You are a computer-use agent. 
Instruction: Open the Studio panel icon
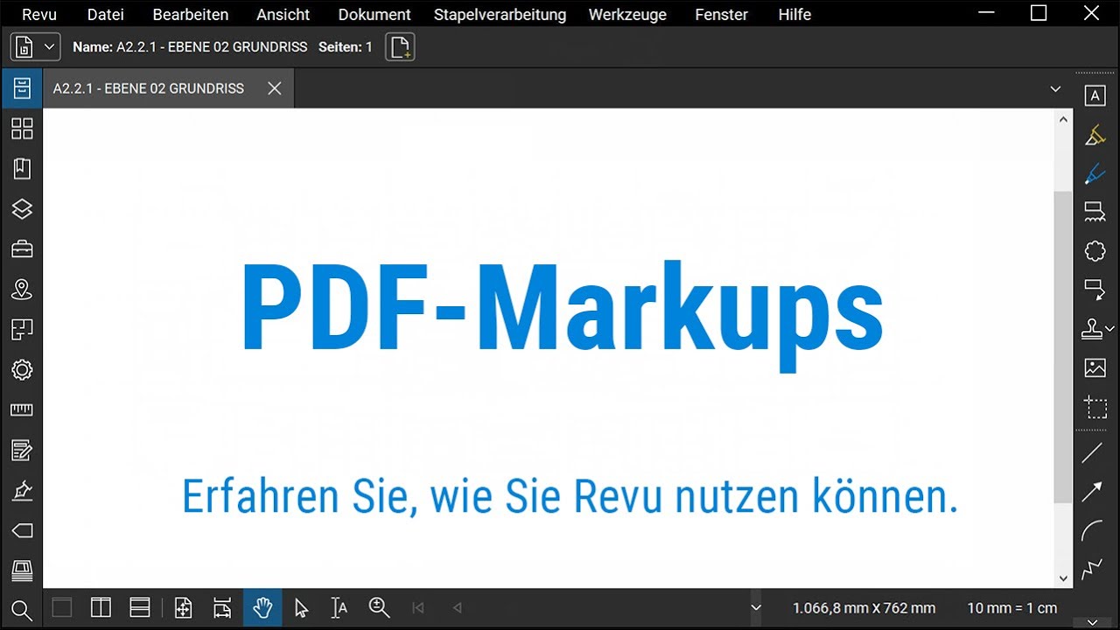coord(22,571)
